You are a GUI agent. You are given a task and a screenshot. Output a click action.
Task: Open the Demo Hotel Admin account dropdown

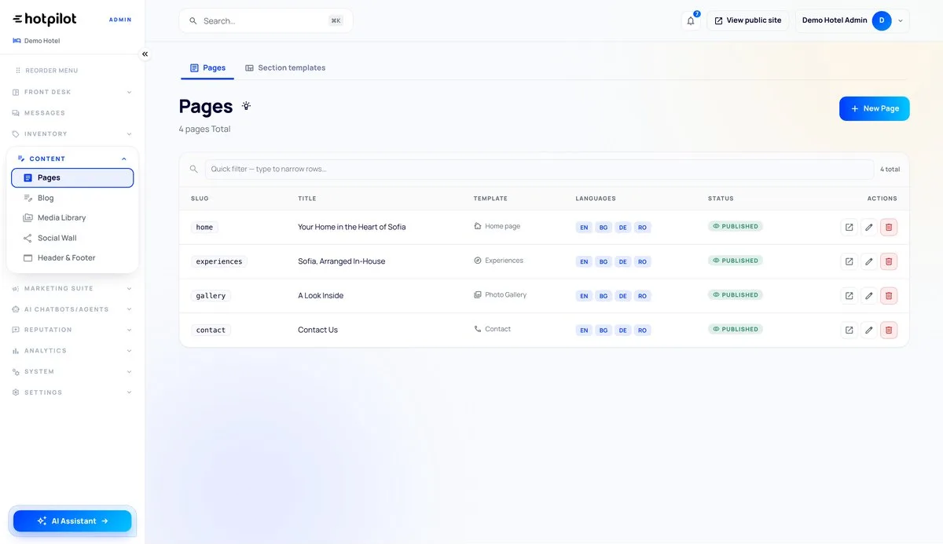853,20
